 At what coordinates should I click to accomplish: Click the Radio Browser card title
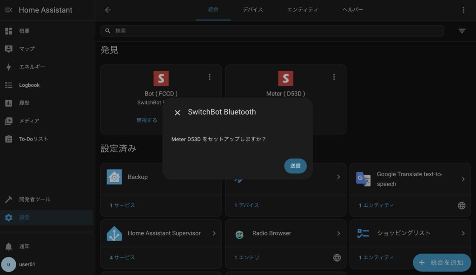point(271,233)
